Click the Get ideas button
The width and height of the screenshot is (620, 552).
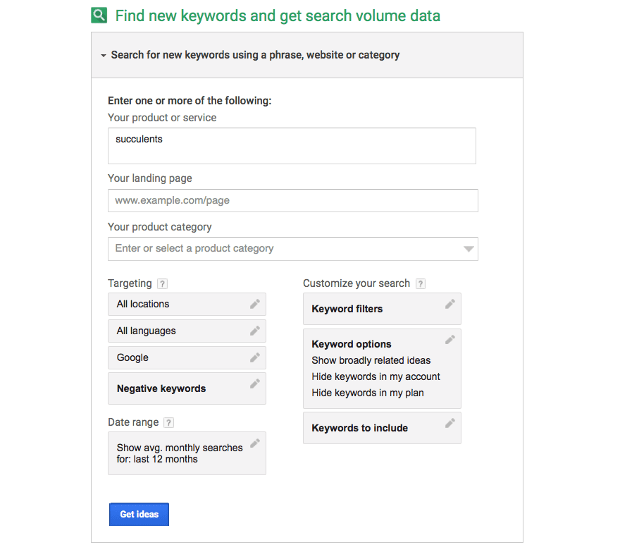click(x=139, y=514)
